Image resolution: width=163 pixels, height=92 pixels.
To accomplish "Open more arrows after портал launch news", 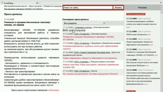I will pyautogui.click(x=146, y=84).
